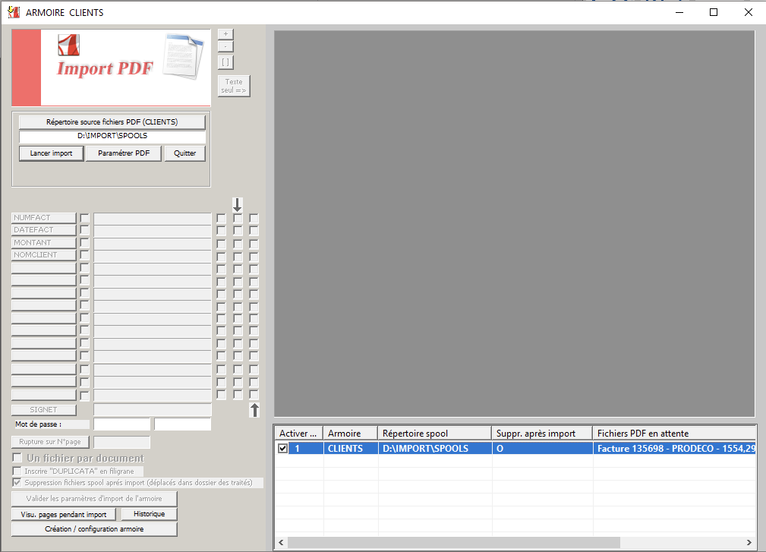The width and height of the screenshot is (766, 552).
Task: Click the right arrow of the horizontal scrollbar
Action: click(749, 542)
